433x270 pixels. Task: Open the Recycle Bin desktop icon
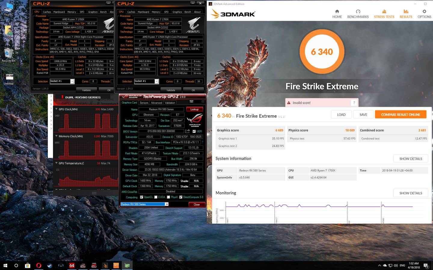(8, 55)
